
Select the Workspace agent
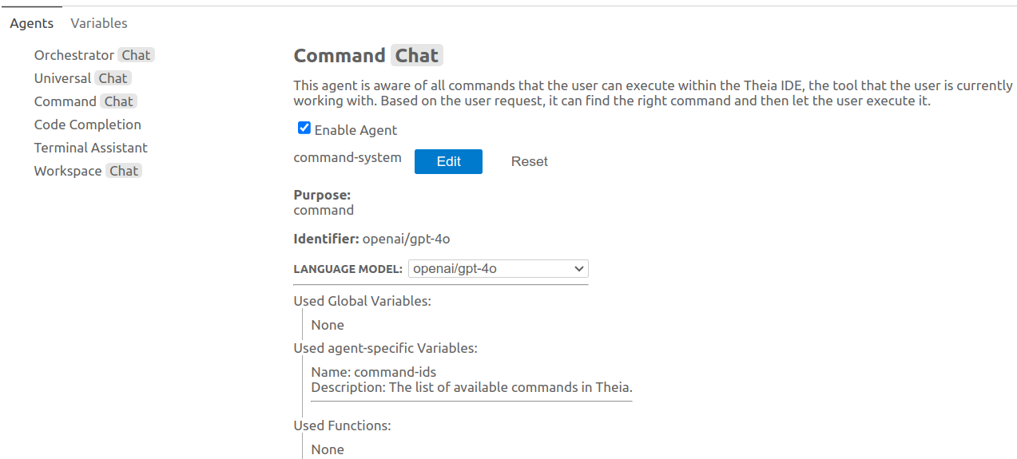coord(68,171)
